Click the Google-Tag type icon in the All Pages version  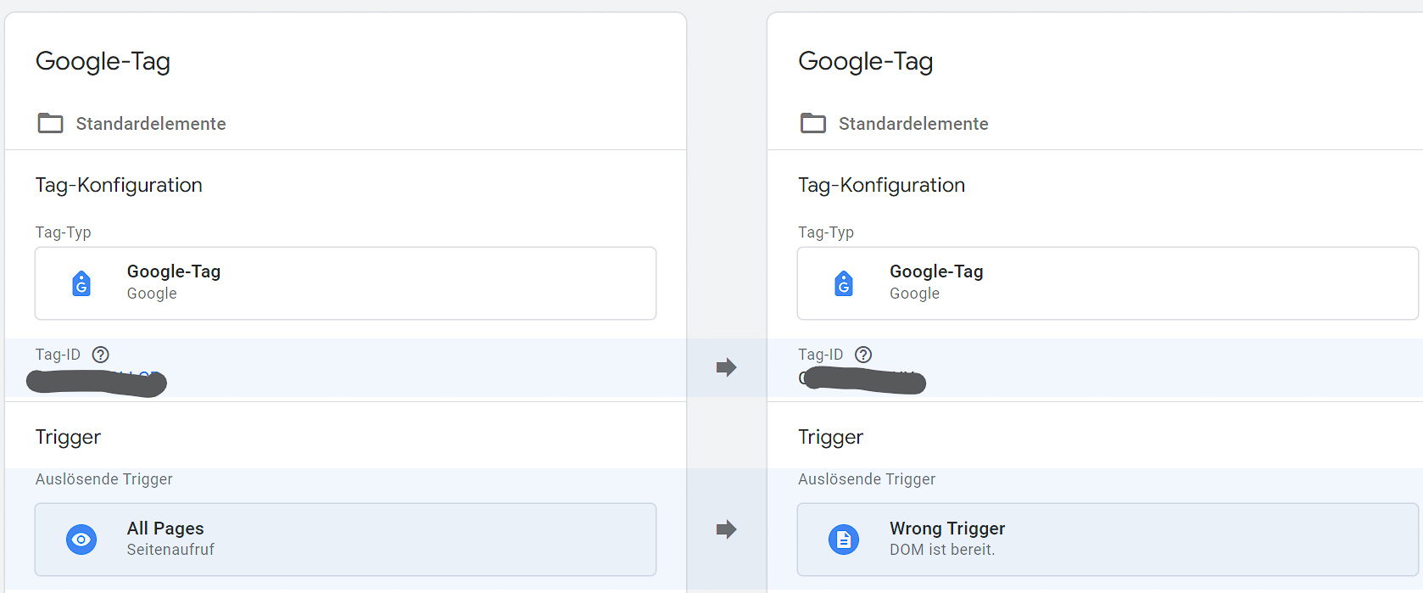coord(81,283)
